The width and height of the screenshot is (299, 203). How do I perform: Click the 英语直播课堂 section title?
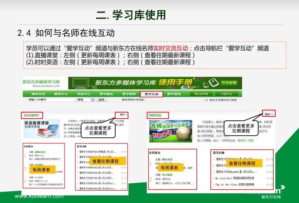click(32, 115)
